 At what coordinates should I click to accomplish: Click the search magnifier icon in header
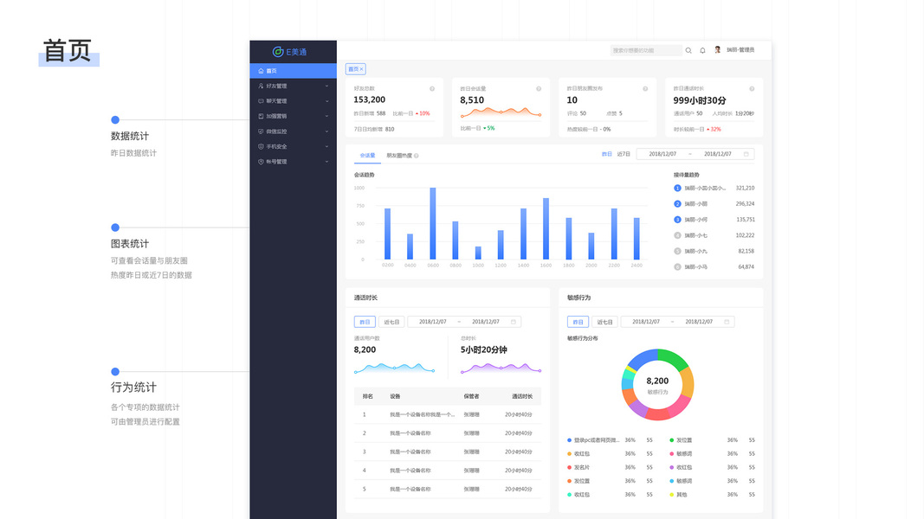point(688,51)
